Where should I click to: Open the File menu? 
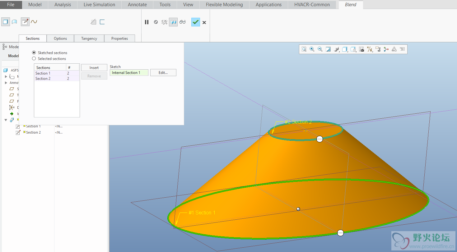pos(11,5)
